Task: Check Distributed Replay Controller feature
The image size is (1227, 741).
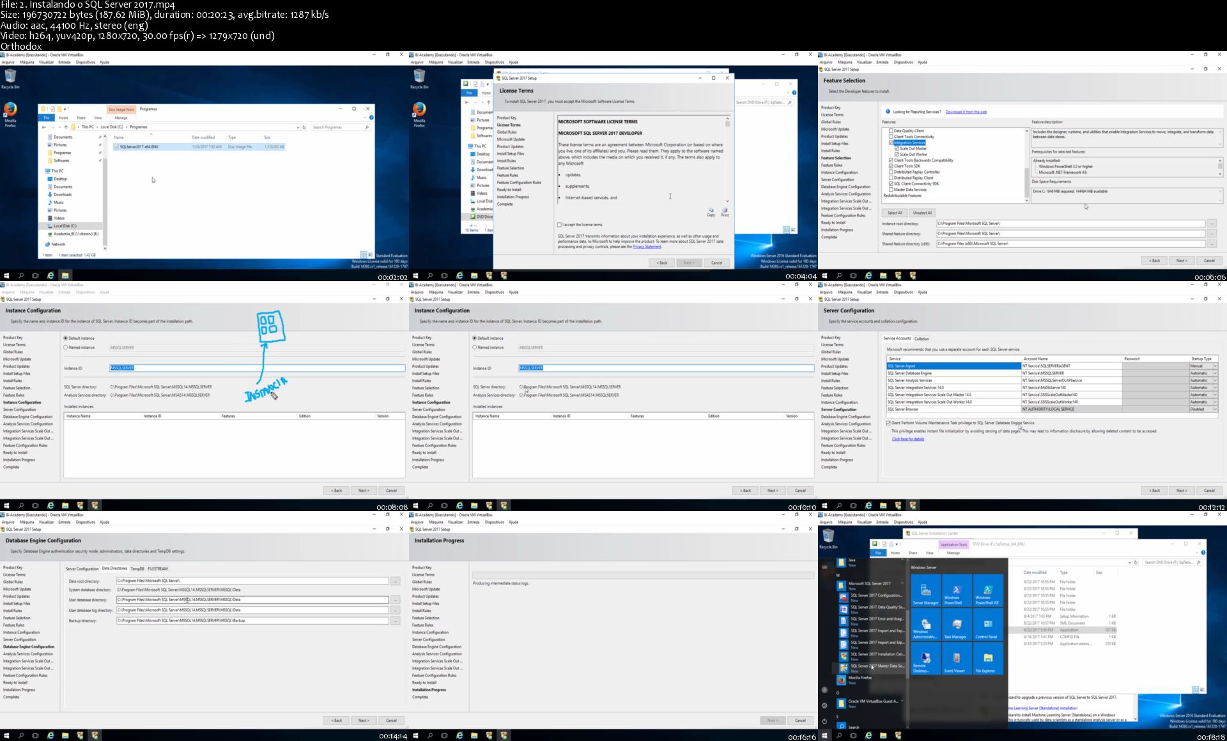Action: click(891, 172)
